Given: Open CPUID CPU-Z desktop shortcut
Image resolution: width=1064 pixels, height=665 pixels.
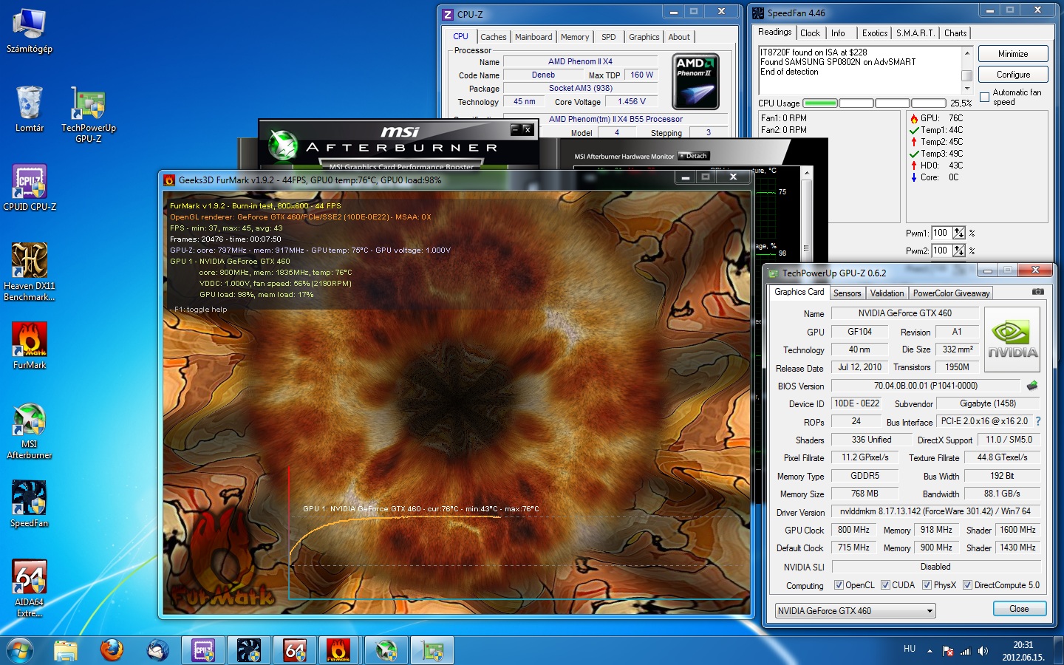Looking at the screenshot, I should (x=30, y=188).
